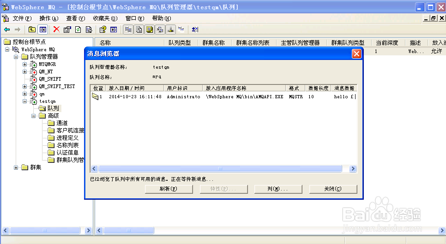The width and height of the screenshot is (446, 244).
Task: Toggle the show/hide console tree icon
Action: coord(43,30)
